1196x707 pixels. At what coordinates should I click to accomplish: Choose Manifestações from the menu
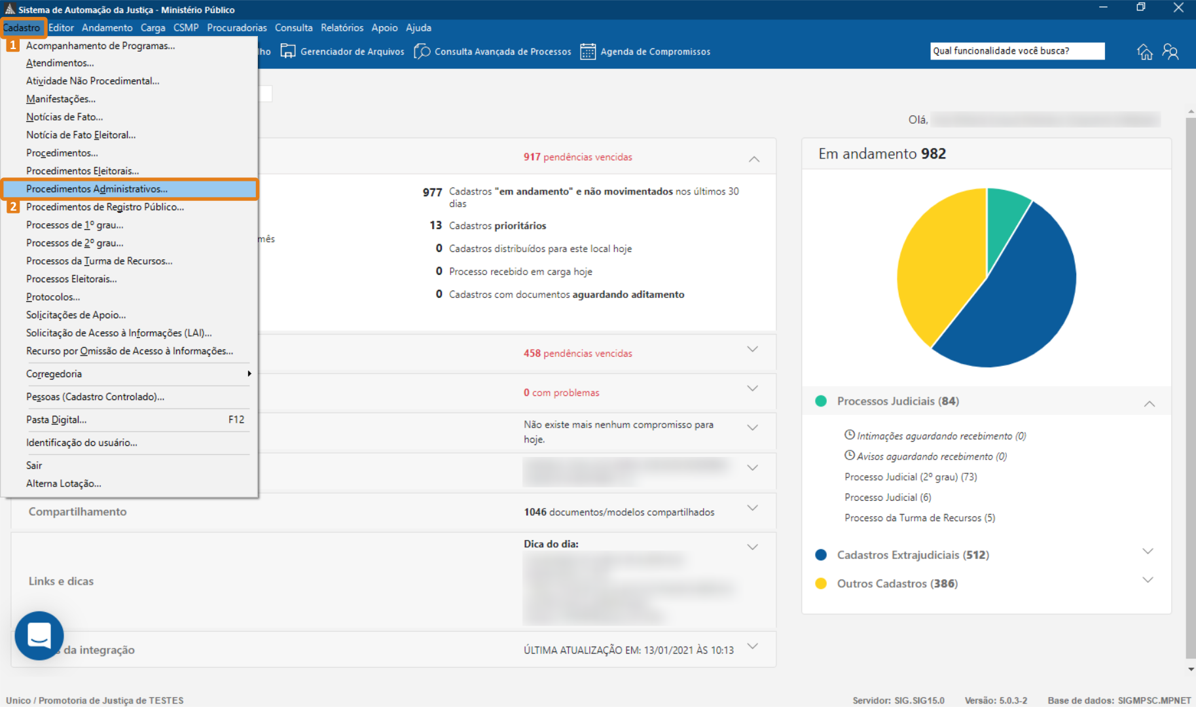point(130,99)
